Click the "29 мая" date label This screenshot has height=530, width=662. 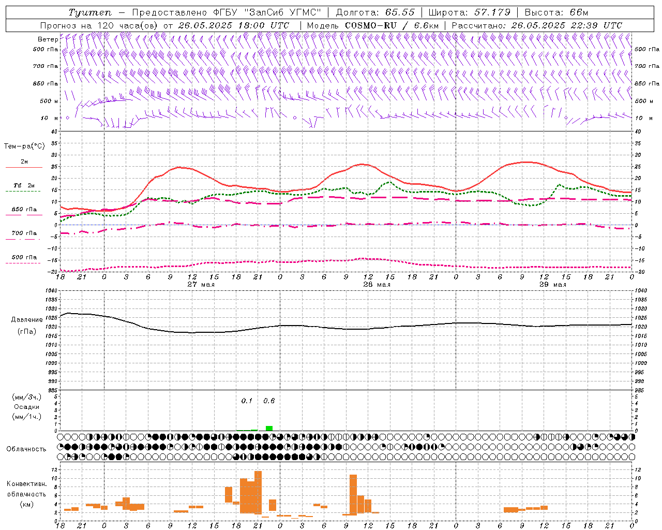point(552,284)
